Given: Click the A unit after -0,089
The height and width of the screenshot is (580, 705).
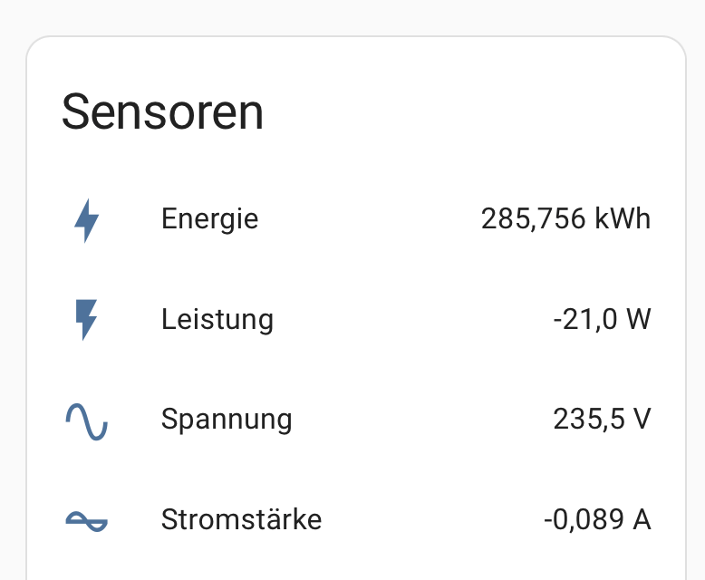Looking at the screenshot, I should click(642, 520).
